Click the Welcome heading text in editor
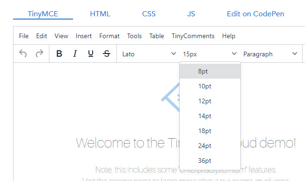This screenshot has width=305, height=181. click(x=128, y=143)
